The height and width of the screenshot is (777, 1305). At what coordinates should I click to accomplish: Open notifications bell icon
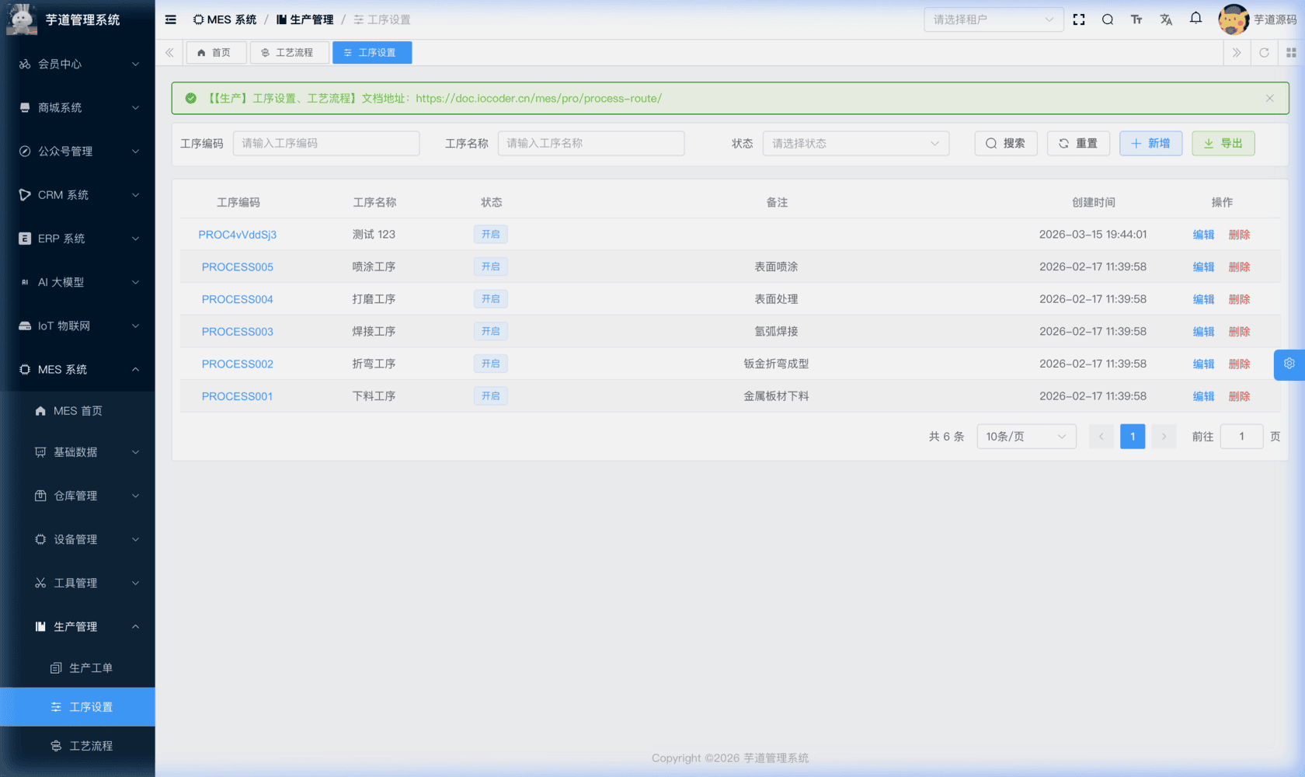pyautogui.click(x=1195, y=18)
